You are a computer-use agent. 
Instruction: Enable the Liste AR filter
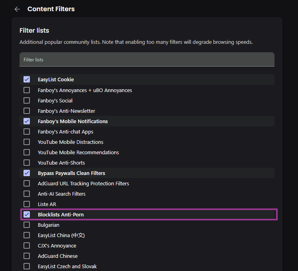[27, 204]
